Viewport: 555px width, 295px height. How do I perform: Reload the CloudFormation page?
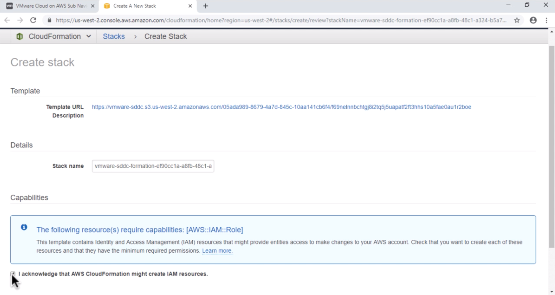pyautogui.click(x=33, y=20)
